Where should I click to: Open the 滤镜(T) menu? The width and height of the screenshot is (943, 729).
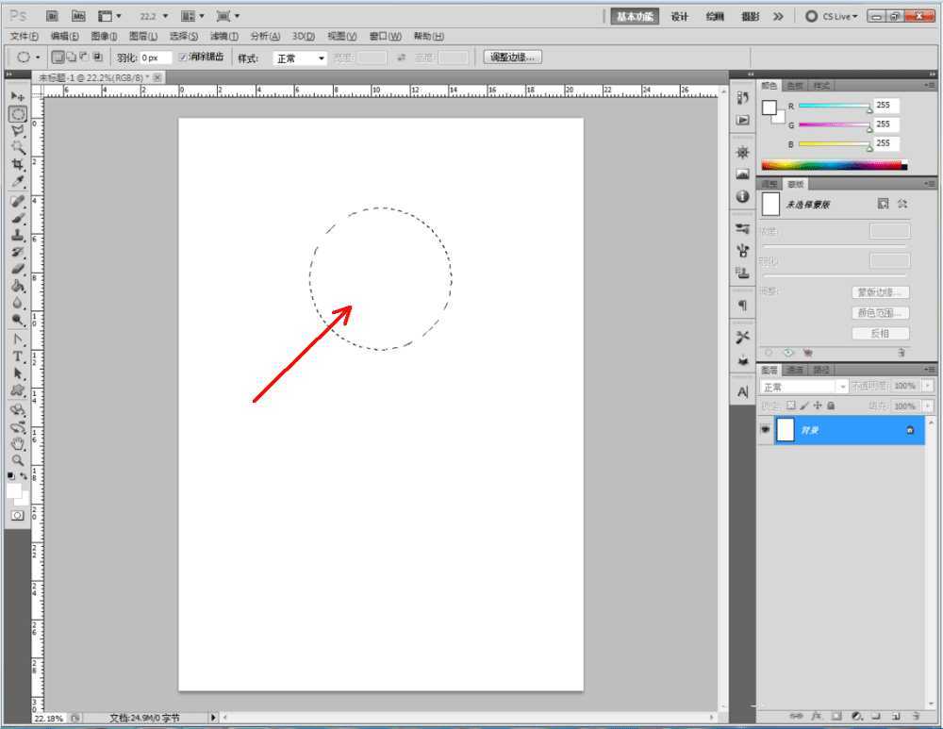pos(223,37)
